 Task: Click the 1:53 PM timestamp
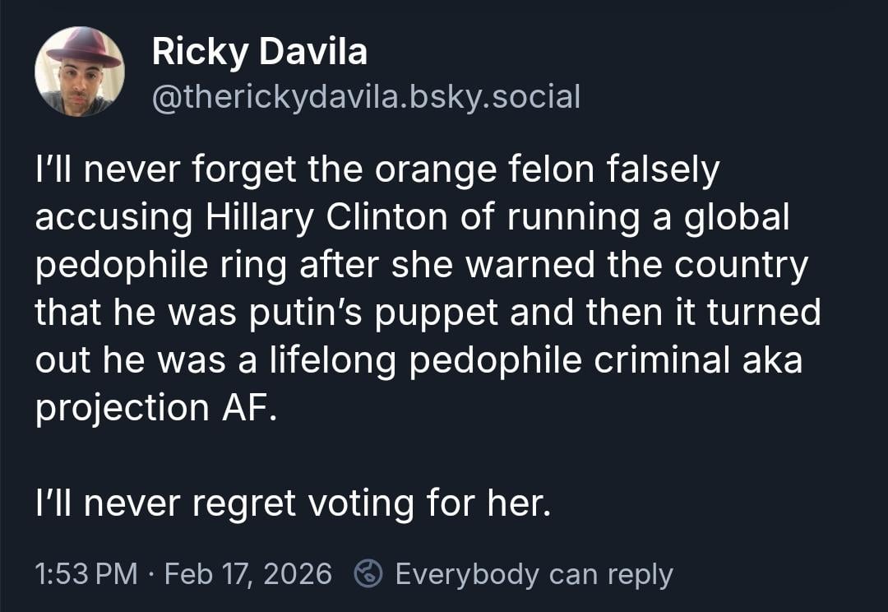click(86, 573)
